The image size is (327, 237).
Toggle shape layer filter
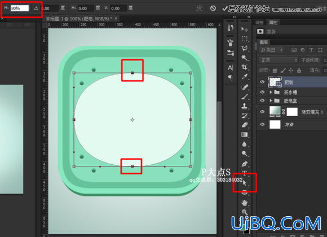pyautogui.click(x=320, y=50)
